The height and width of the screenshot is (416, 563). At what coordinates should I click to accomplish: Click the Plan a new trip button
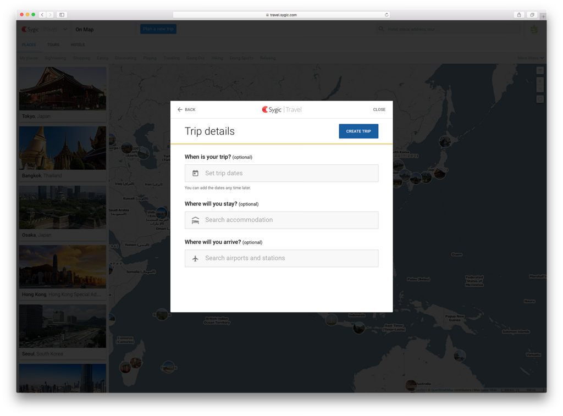pyautogui.click(x=158, y=29)
